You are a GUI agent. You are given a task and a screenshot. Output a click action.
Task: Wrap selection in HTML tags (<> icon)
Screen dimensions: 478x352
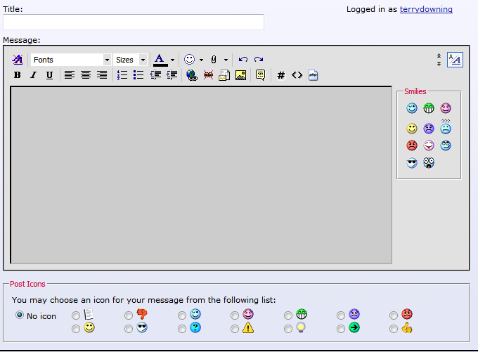[297, 75]
